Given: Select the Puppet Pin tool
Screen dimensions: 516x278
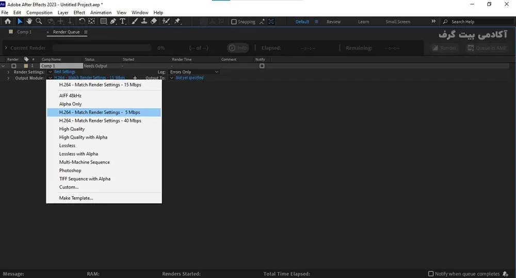Looking at the screenshot, I should coord(178,21).
